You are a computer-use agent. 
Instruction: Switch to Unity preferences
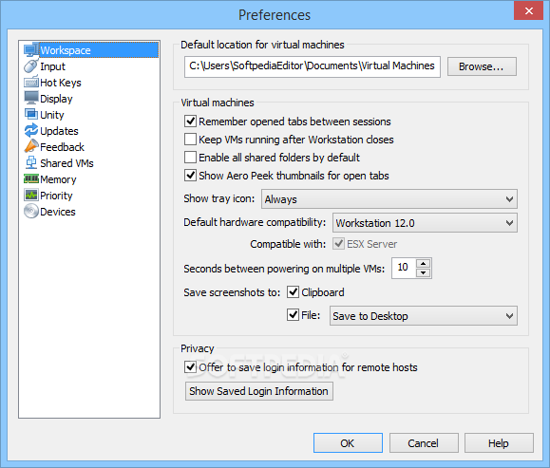pos(52,115)
